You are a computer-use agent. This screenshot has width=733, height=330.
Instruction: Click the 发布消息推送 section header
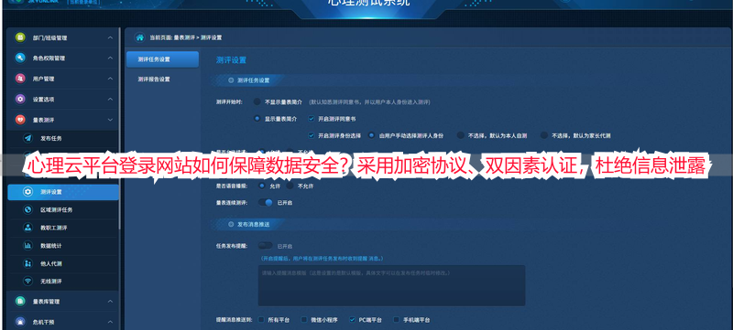[254, 224]
